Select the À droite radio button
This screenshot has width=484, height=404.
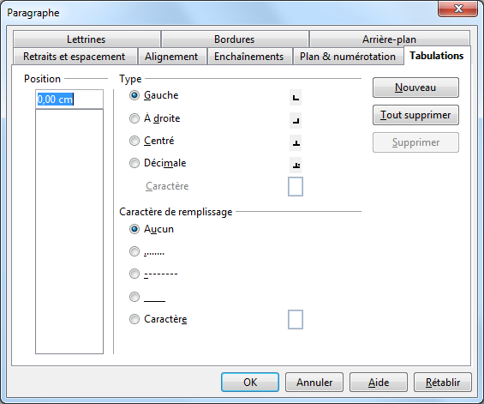[134, 118]
